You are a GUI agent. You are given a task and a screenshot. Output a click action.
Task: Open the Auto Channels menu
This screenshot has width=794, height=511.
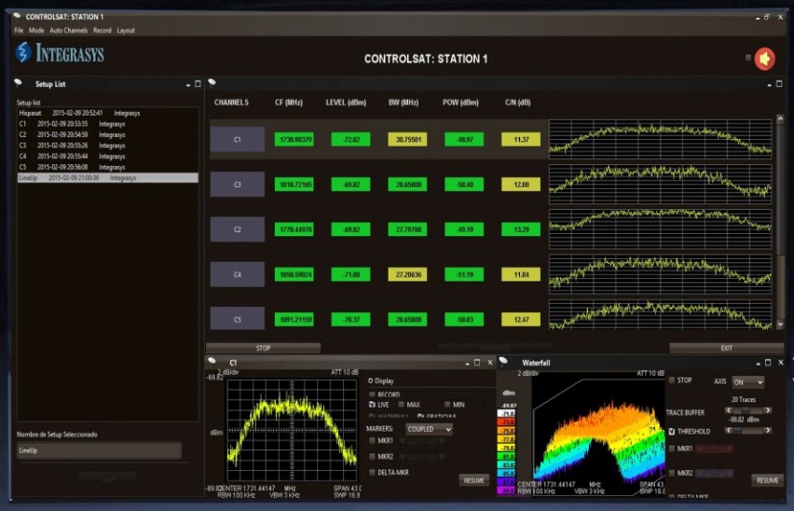(x=68, y=31)
